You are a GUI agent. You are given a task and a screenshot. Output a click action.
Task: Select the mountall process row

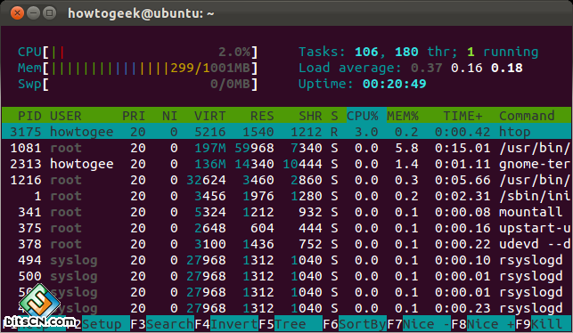[x=287, y=212]
